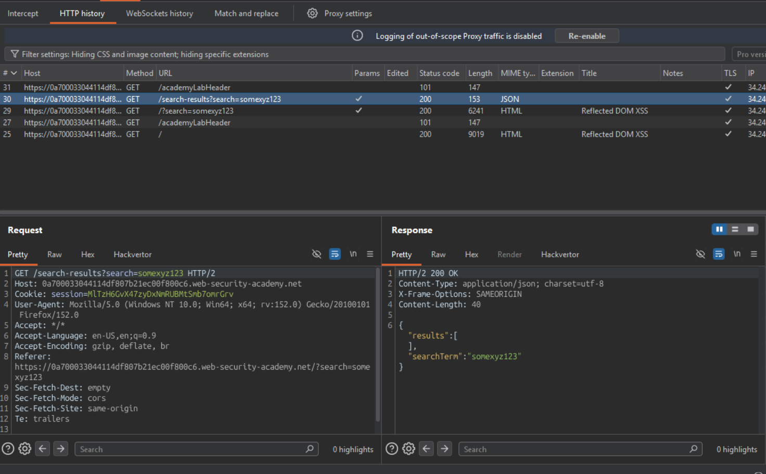This screenshot has width=766, height=474.
Task: Click the Params checkmark in row 30
Action: 359,98
